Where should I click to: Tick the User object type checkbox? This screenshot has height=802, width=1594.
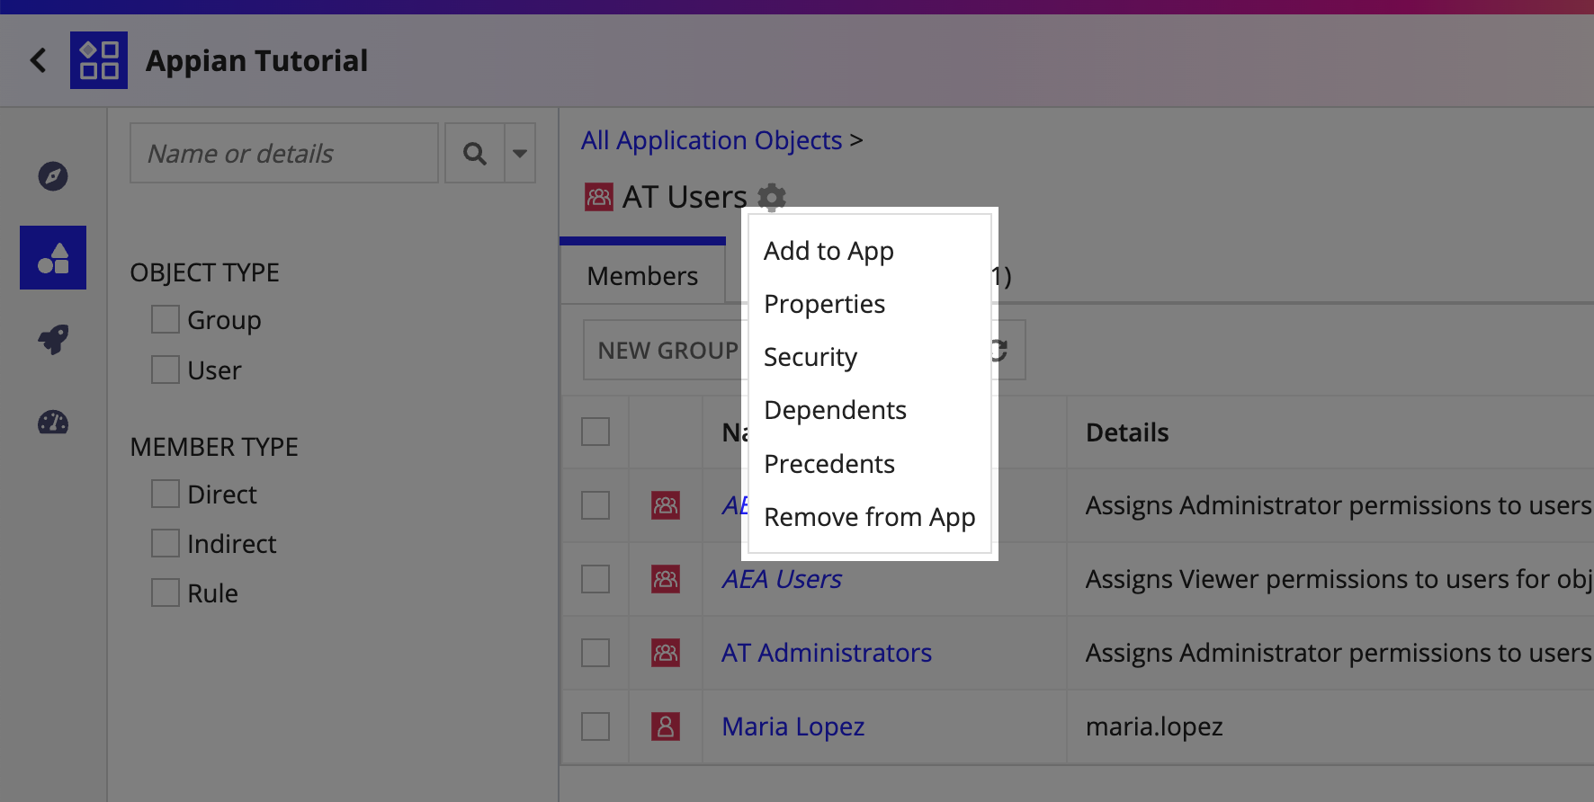(166, 370)
